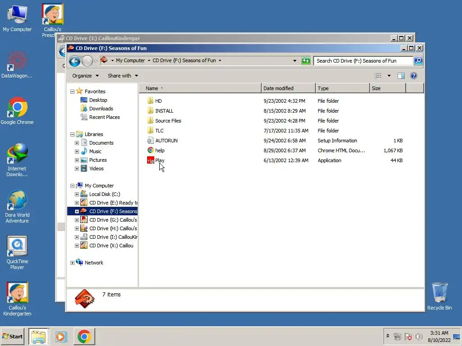Open Google Chrome desktop shortcut

(17, 111)
